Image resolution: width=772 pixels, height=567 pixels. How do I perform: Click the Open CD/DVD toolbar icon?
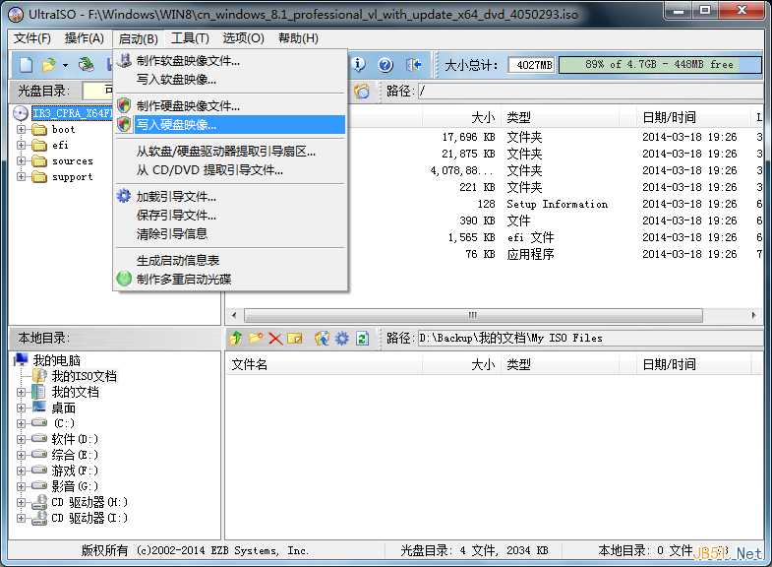coord(87,64)
